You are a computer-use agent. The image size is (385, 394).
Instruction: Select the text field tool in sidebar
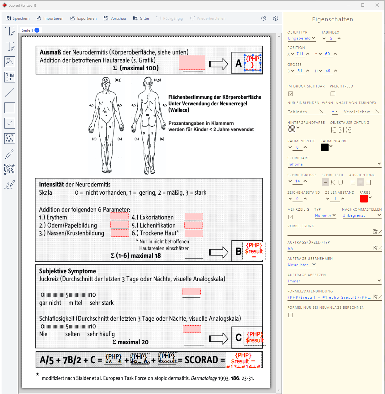point(10,31)
